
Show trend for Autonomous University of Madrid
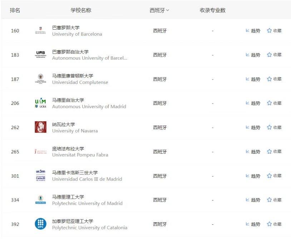(253, 103)
